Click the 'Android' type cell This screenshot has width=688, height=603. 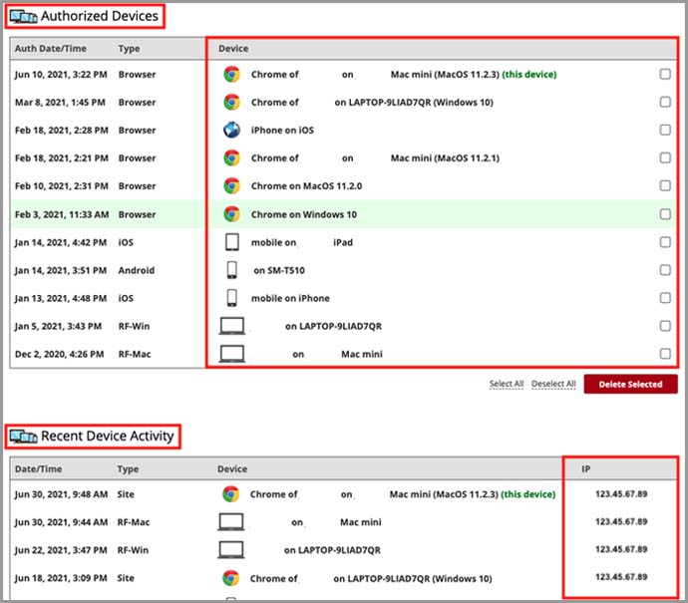pos(136,270)
